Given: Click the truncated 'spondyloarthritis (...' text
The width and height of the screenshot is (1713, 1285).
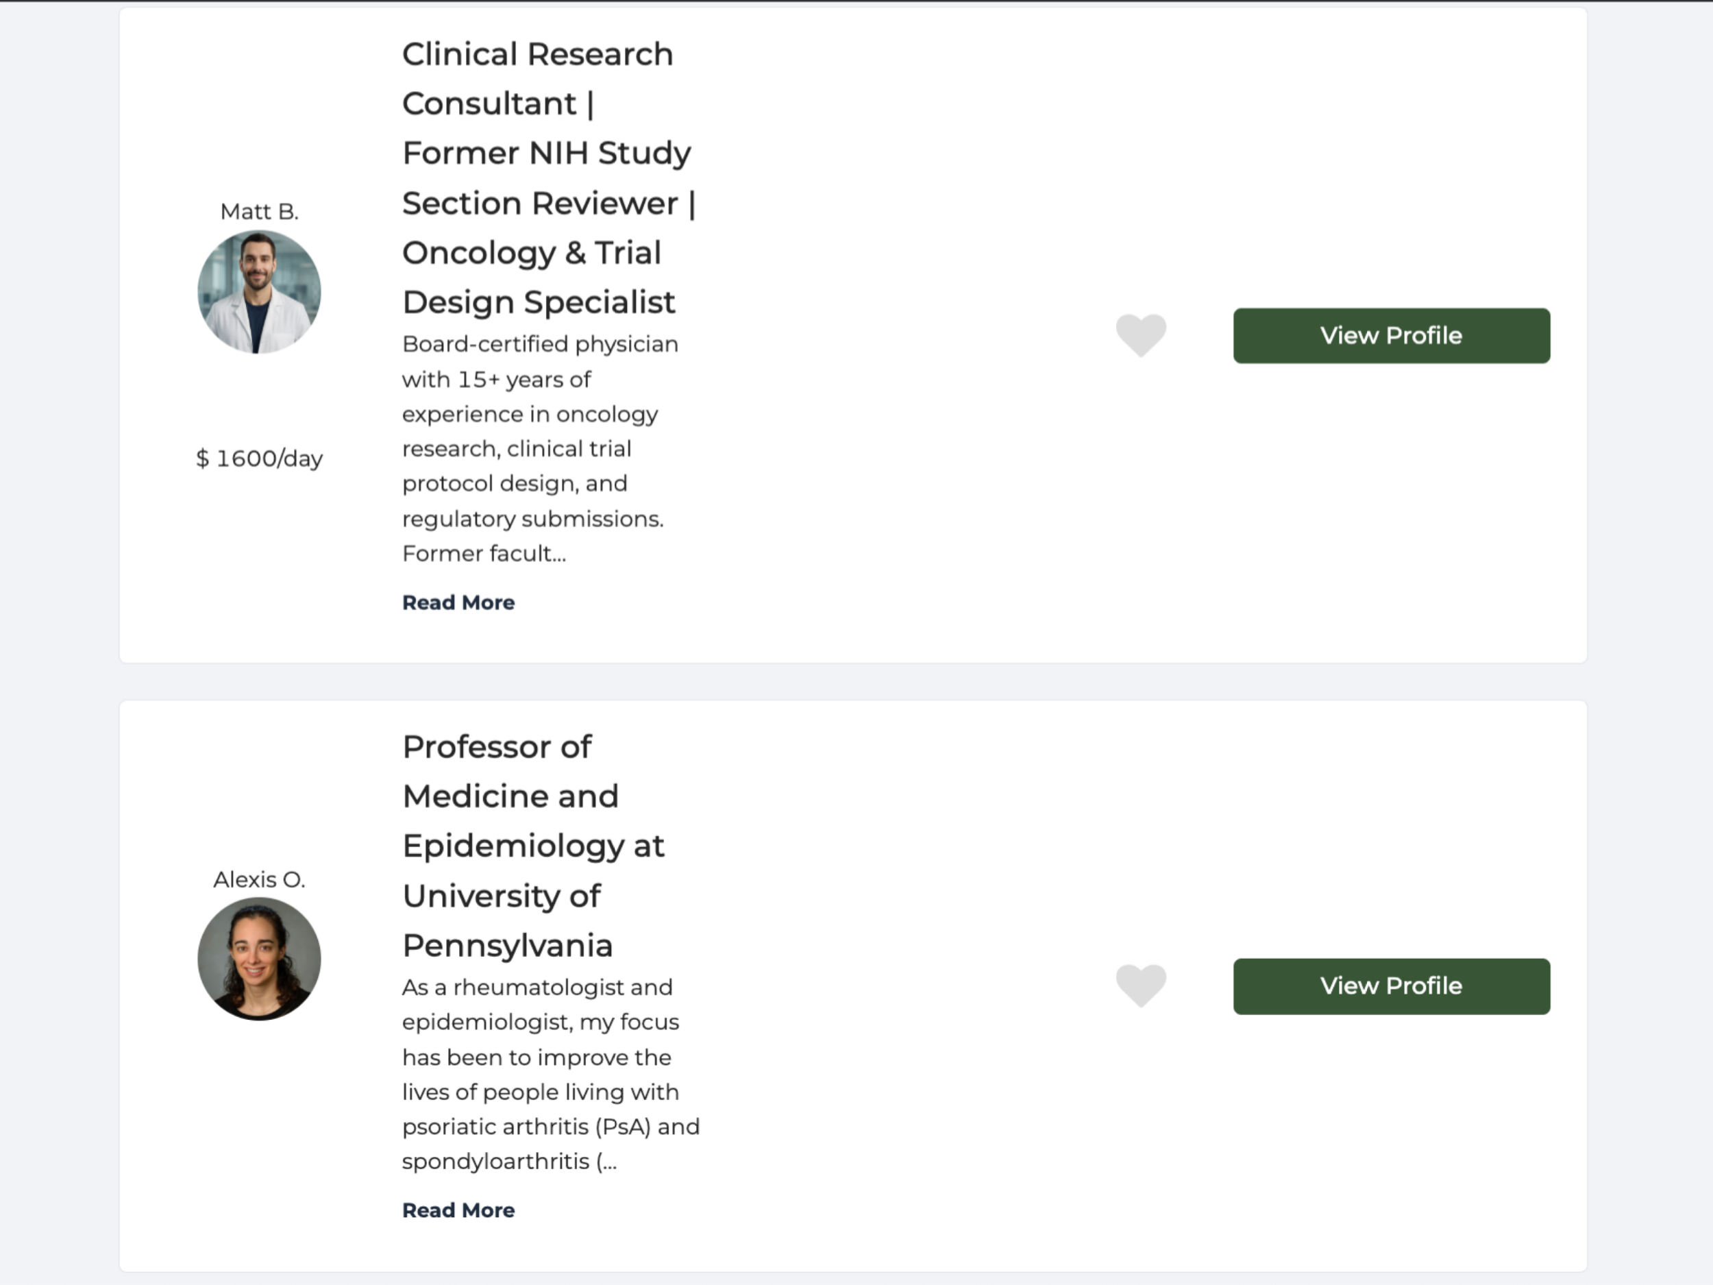Looking at the screenshot, I should pyautogui.click(x=509, y=1162).
